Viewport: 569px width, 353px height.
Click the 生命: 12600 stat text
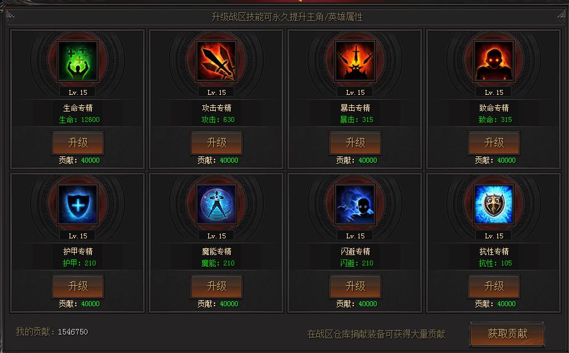[79, 120]
